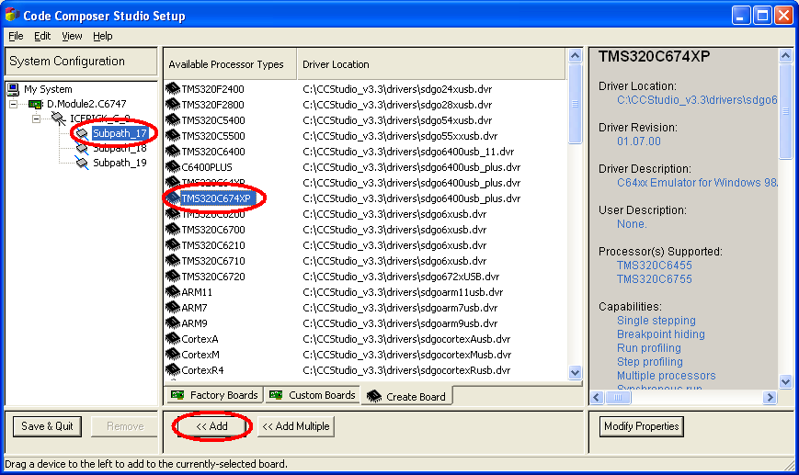
Task: Select the TMS320F2400 processor chip icon
Action: pyautogui.click(x=173, y=89)
